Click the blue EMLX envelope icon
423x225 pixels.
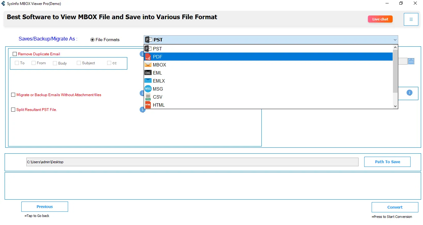148,81
